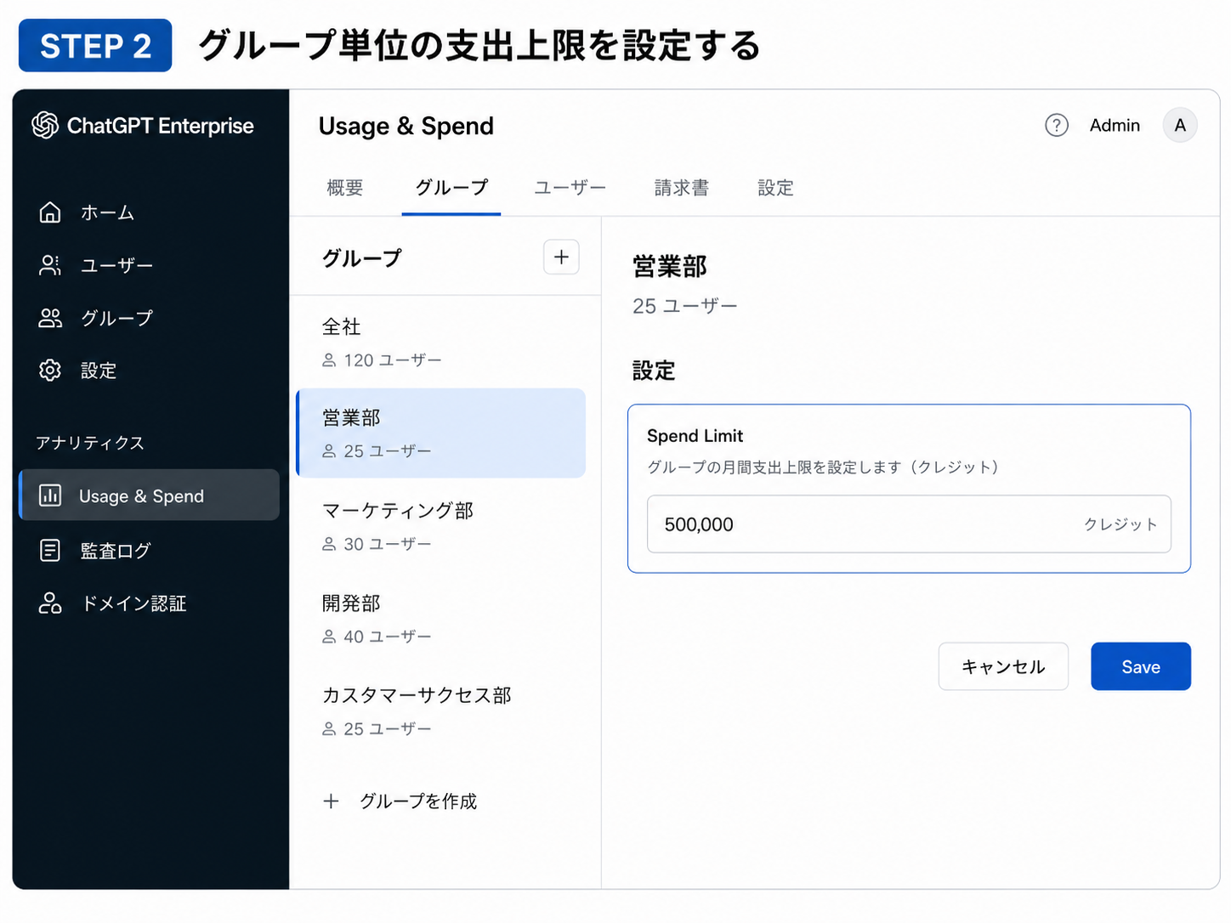Select the グループ tab
The height and width of the screenshot is (923, 1231).
point(451,188)
